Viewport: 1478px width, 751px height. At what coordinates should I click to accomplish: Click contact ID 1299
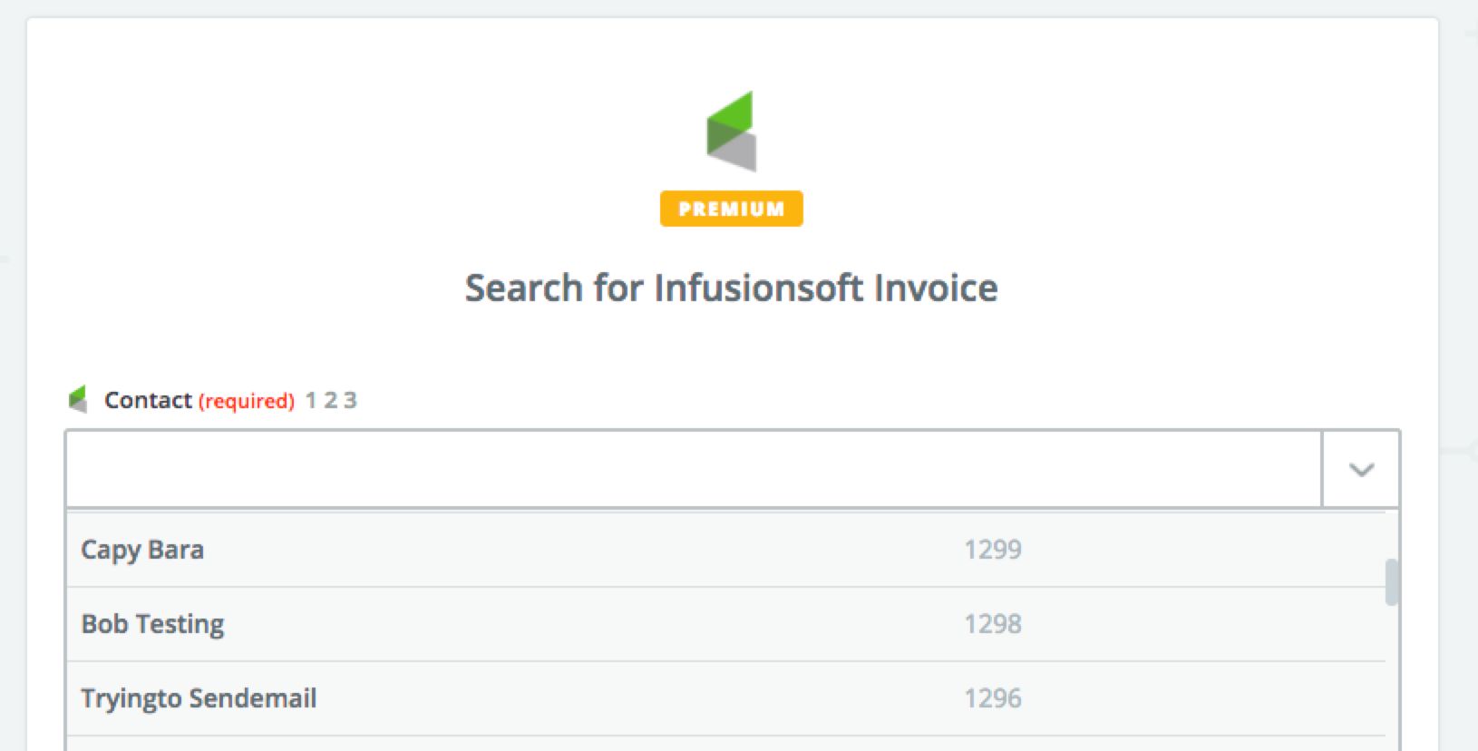tap(992, 550)
